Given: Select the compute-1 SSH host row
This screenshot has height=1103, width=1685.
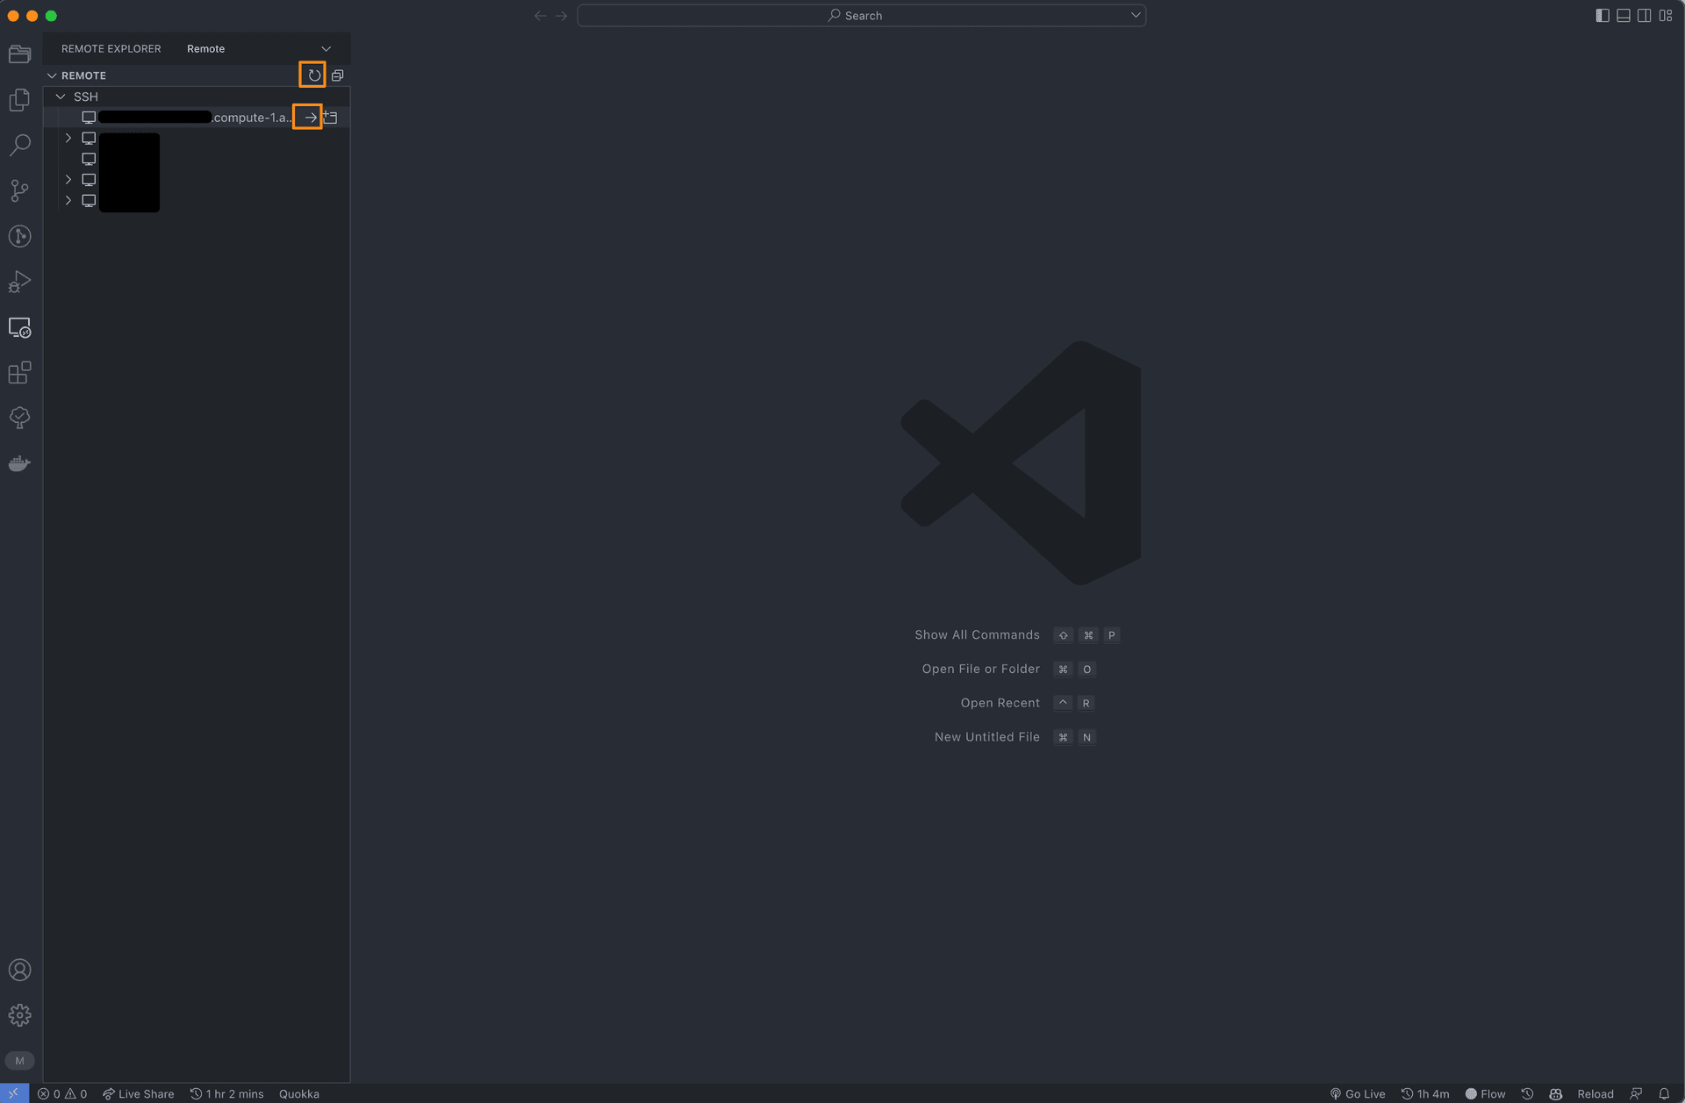Looking at the screenshot, I should click(197, 117).
